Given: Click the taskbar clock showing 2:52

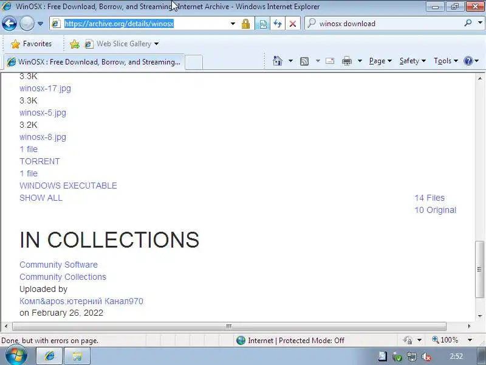Looking at the screenshot, I should 457,356.
